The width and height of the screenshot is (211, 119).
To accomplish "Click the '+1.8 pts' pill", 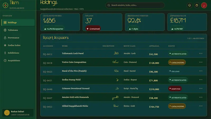I will 133,29.
